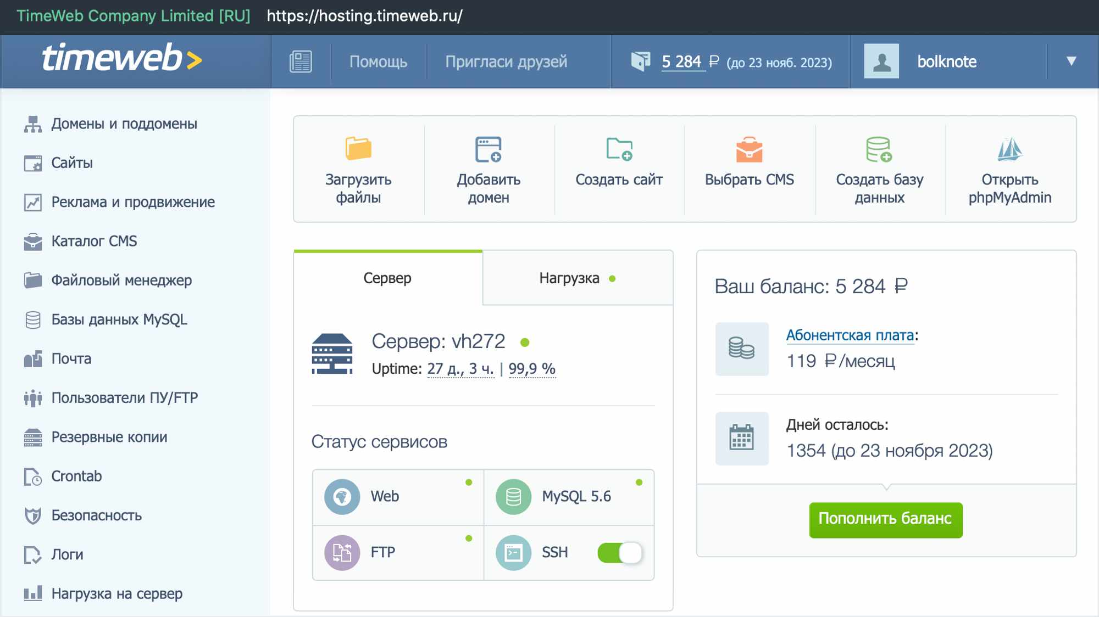Click the 119 ₽/месяц text
Screen dimensions: 1099x617
(x=841, y=361)
